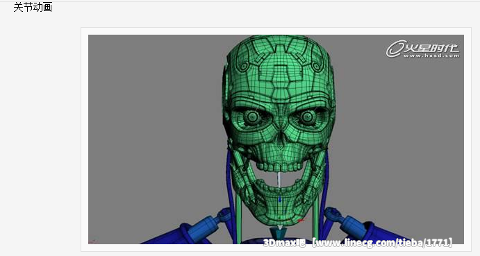Select the skull's left eye socket lens
The width and height of the screenshot is (480, 256).
pos(251,117)
